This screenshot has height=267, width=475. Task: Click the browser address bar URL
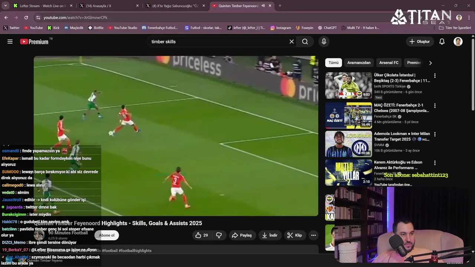pyautogui.click(x=75, y=17)
